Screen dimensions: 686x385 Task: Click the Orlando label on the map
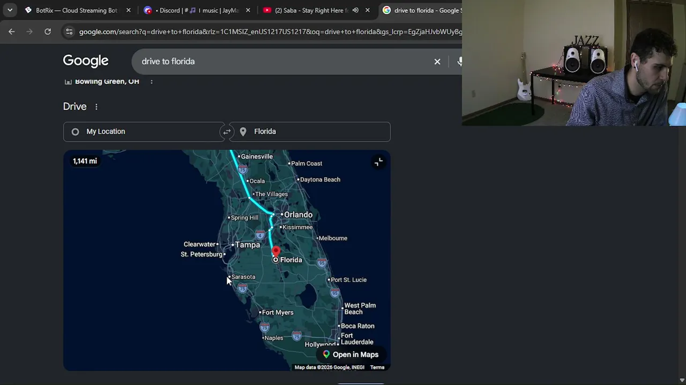coord(298,214)
